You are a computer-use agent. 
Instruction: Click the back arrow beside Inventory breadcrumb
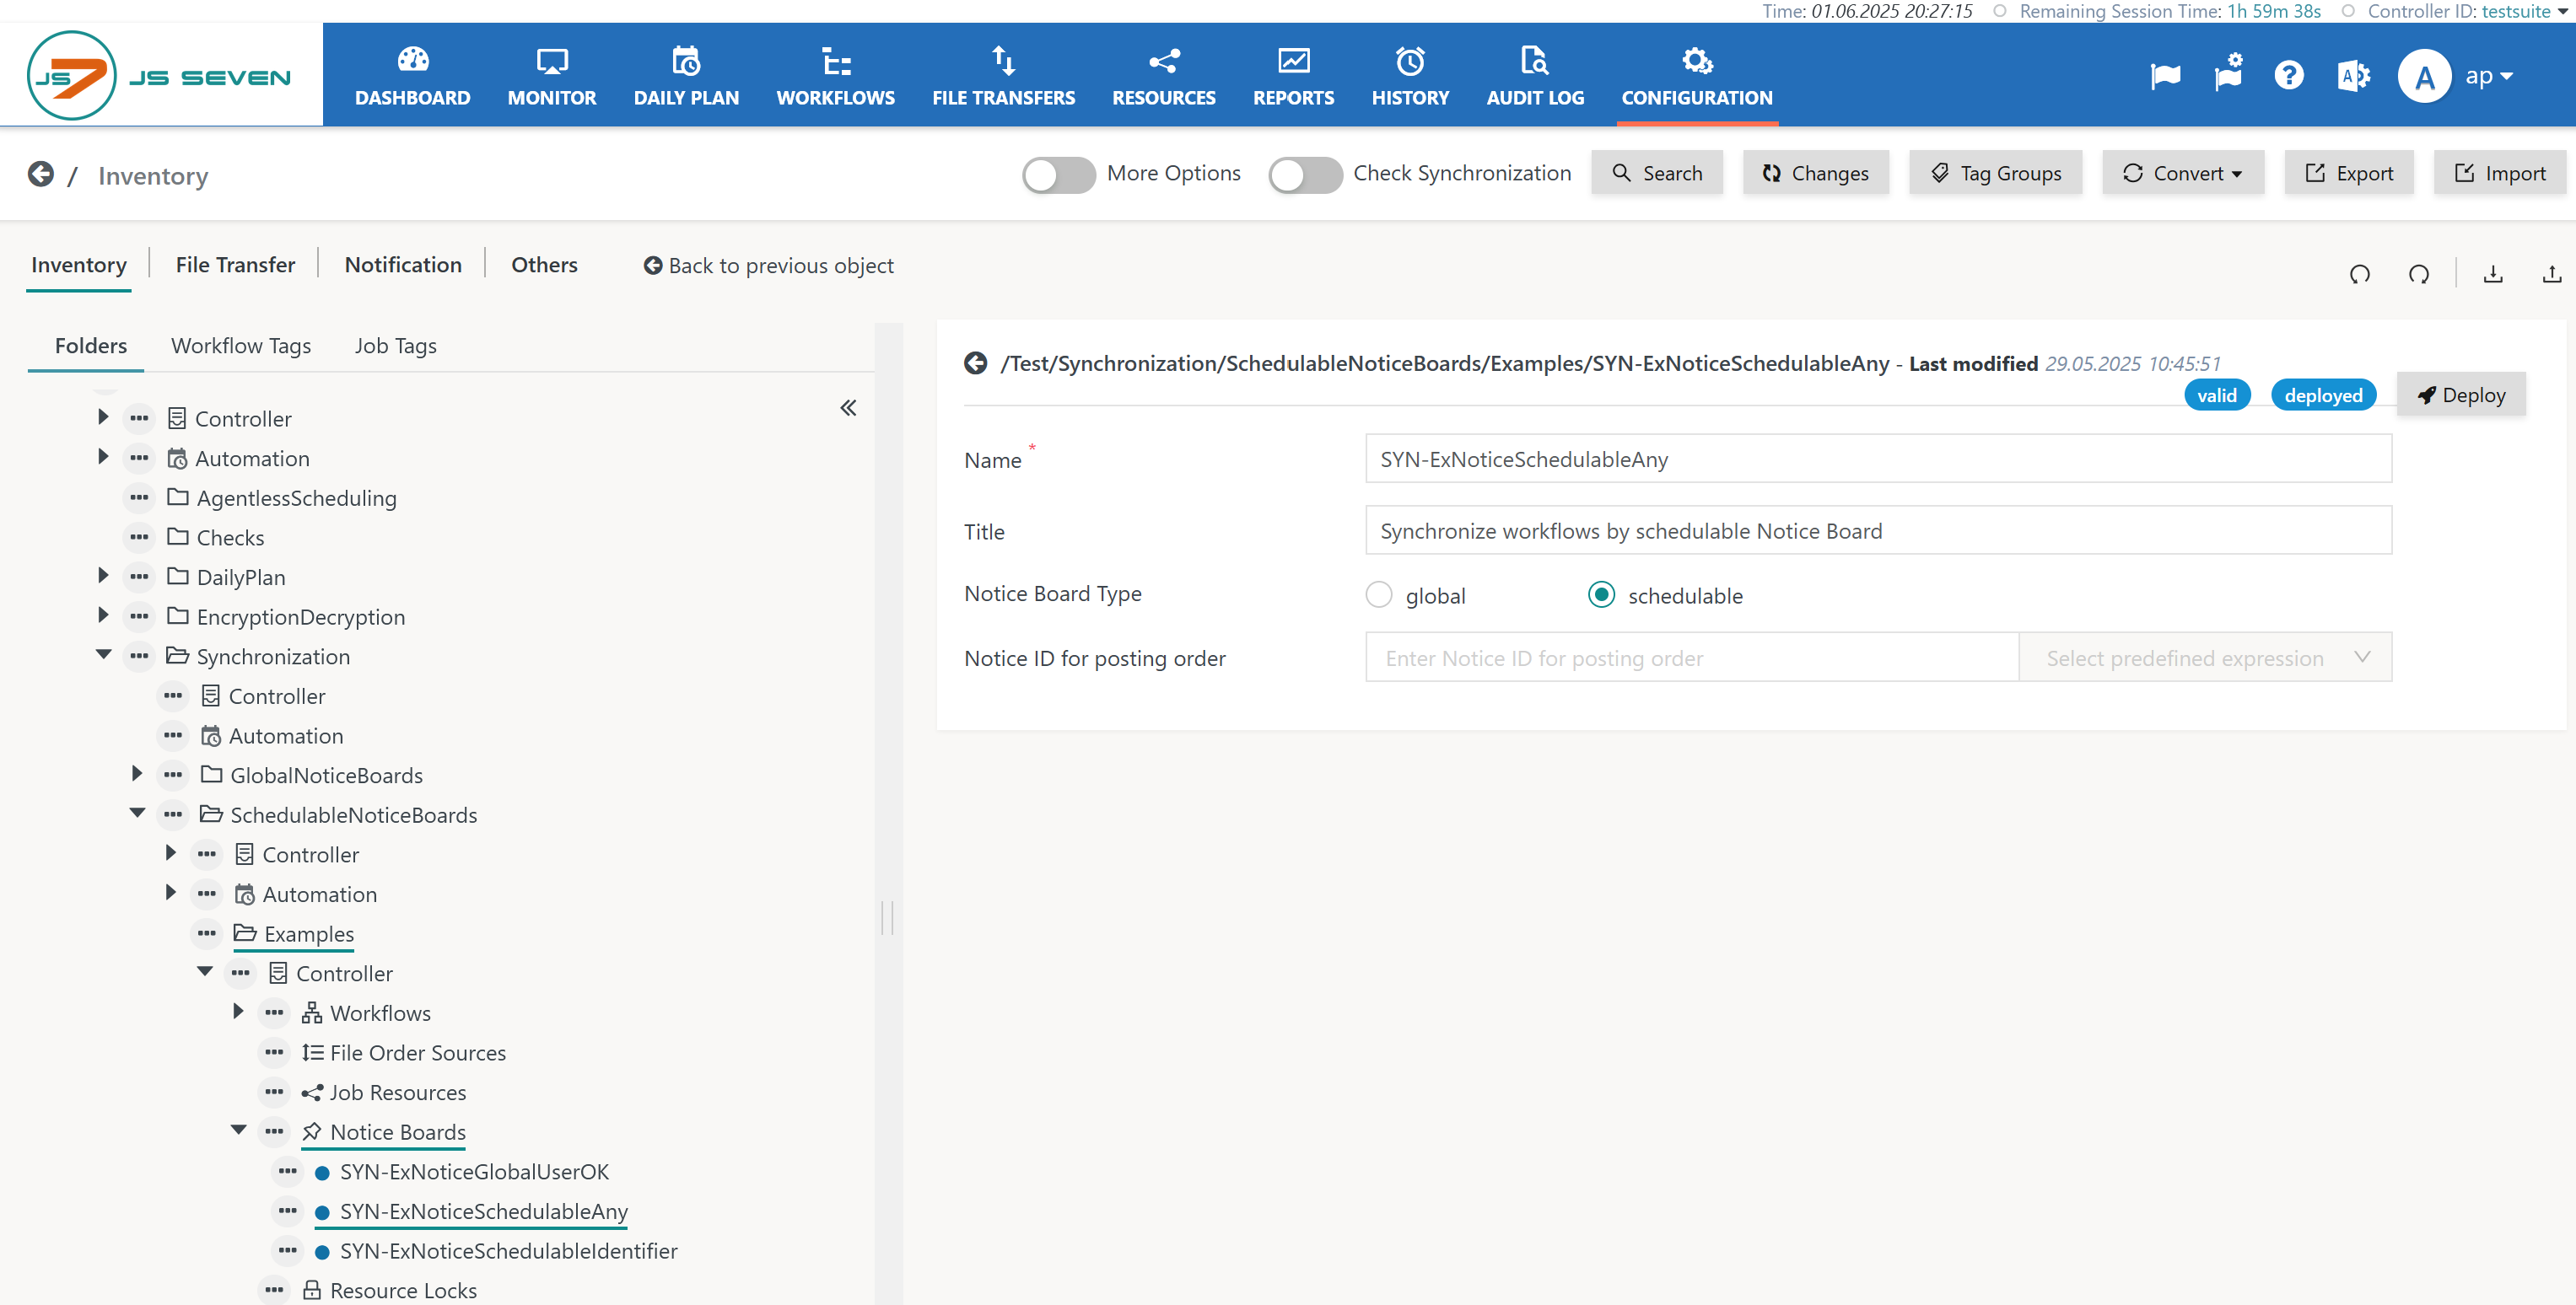41,174
